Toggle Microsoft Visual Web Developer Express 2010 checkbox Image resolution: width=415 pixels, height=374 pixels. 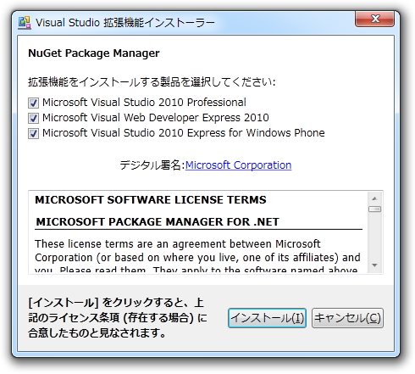pyautogui.click(x=33, y=118)
